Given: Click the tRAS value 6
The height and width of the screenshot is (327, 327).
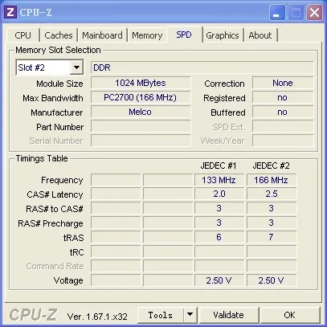Looking at the screenshot, I should tap(219, 237).
